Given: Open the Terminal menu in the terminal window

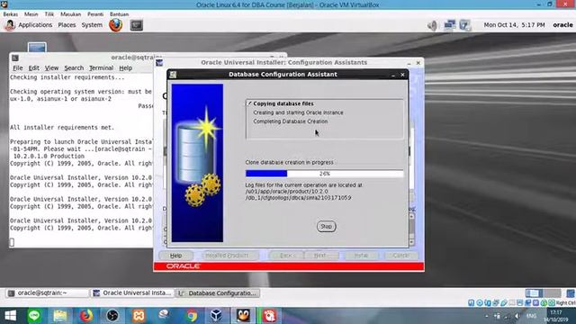Looking at the screenshot, I should (101, 68).
